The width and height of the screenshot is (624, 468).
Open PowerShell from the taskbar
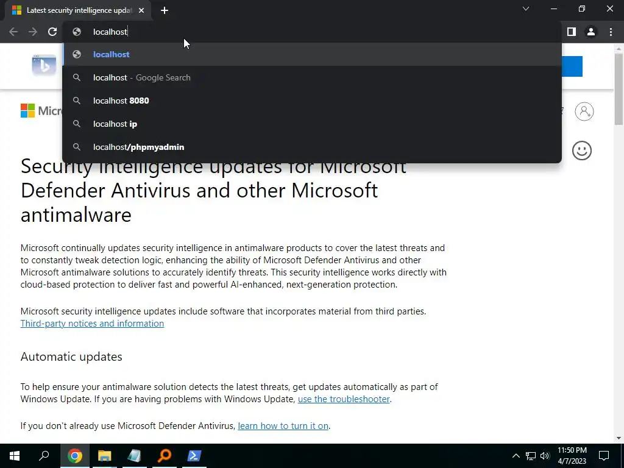pyautogui.click(x=194, y=456)
